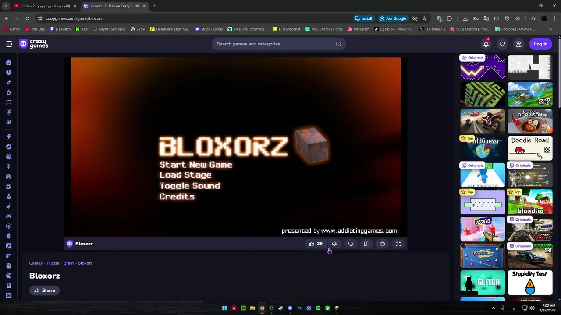Dislike the game with thumbs down

point(334,244)
